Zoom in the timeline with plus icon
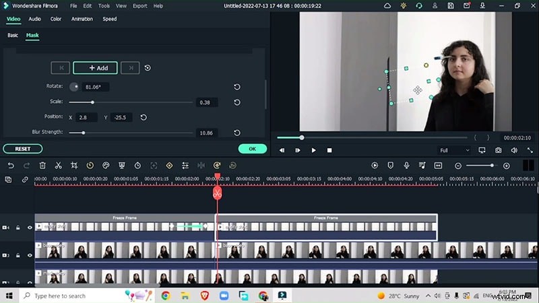 click(507, 166)
